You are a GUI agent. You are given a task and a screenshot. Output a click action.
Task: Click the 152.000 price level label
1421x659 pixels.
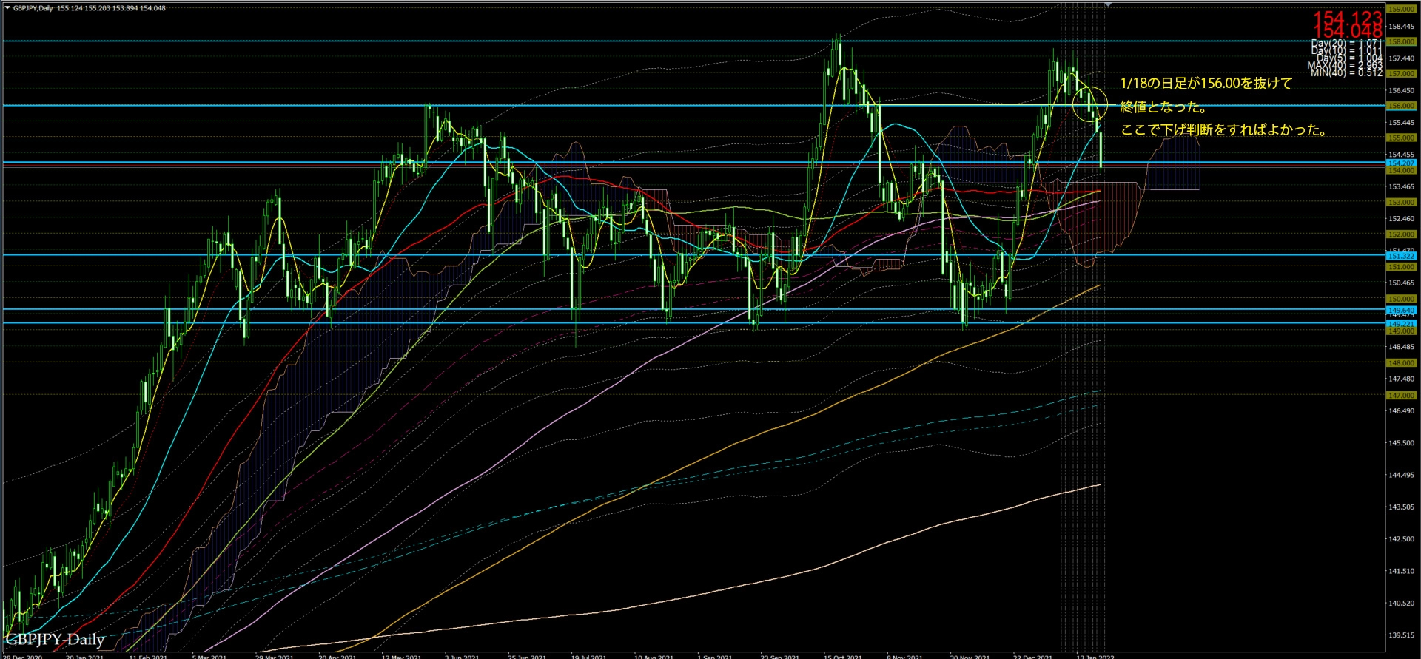[x=1401, y=234]
